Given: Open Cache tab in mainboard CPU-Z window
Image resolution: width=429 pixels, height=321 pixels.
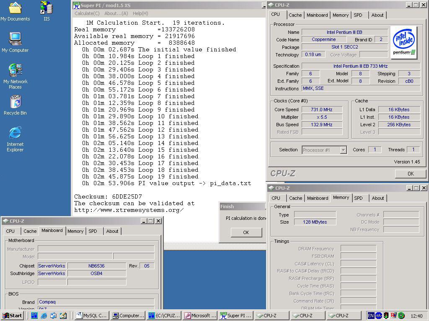Looking at the screenshot, I should 30,231.
